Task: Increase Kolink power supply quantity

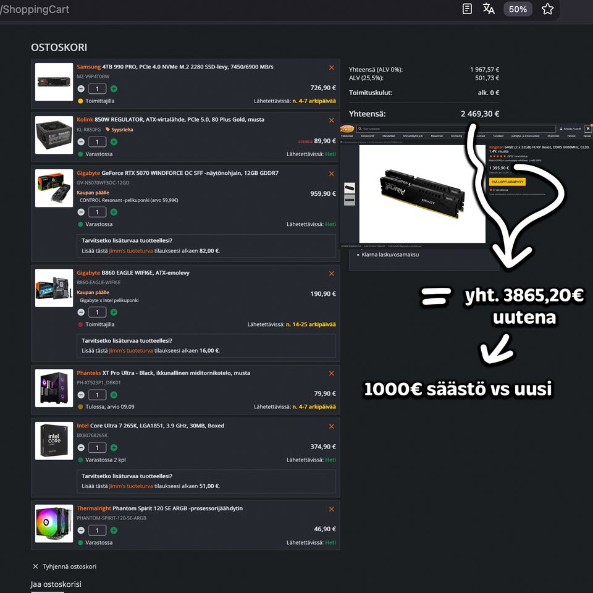Action: tap(114, 142)
